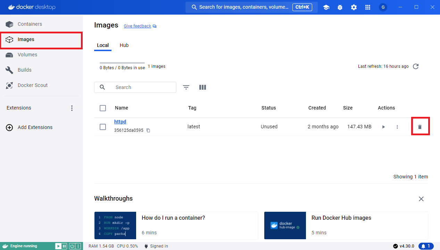Click the 'Showing 1 item' text
This screenshot has width=440, height=250.
411,177
